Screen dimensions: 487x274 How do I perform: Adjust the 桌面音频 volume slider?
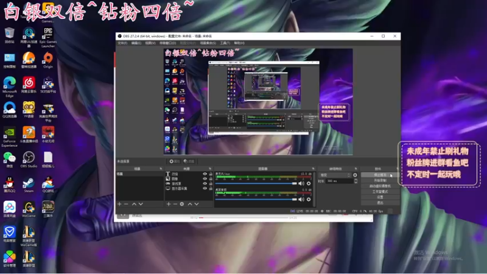point(256,200)
